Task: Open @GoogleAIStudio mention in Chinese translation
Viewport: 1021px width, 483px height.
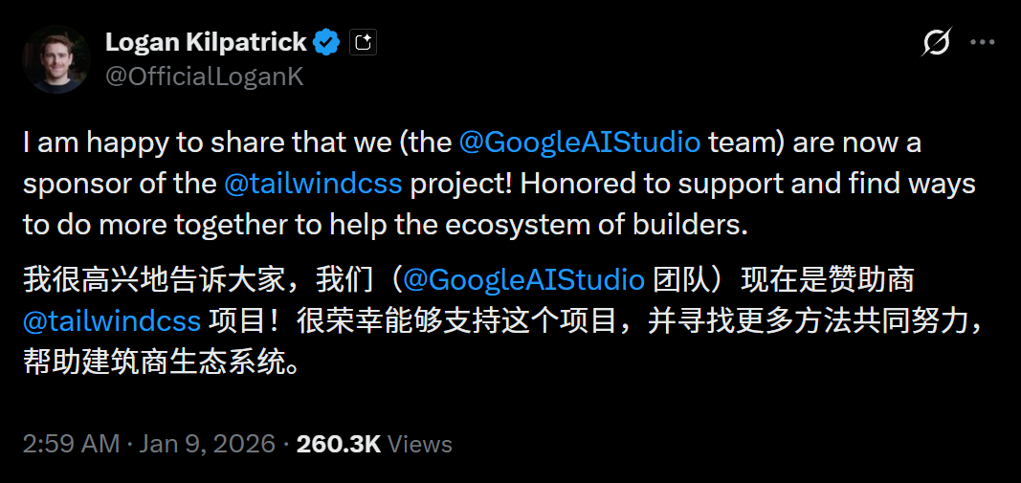Action: coord(524,279)
